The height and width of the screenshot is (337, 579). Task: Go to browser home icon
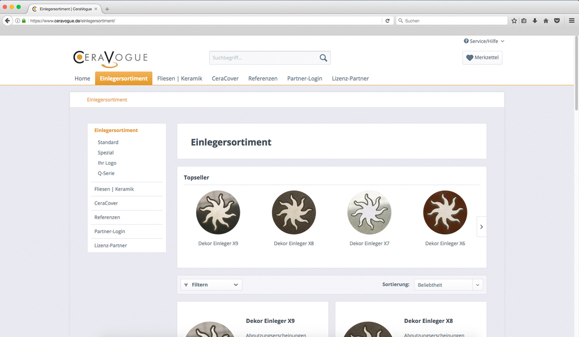[x=546, y=20]
